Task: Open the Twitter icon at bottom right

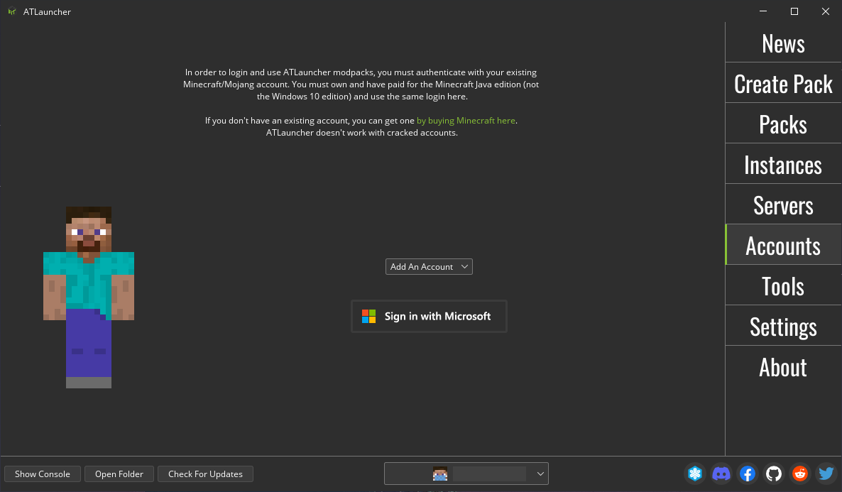Action: click(826, 474)
